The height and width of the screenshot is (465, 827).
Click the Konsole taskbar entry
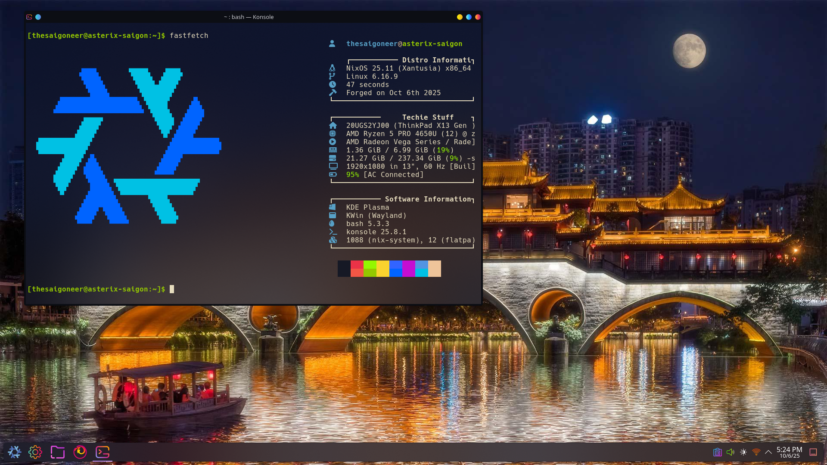(103, 452)
